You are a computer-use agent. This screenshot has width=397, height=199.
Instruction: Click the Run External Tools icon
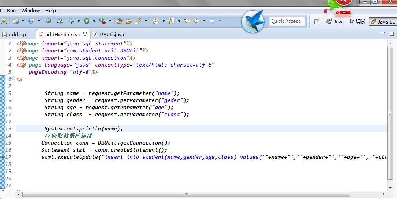(102, 21)
